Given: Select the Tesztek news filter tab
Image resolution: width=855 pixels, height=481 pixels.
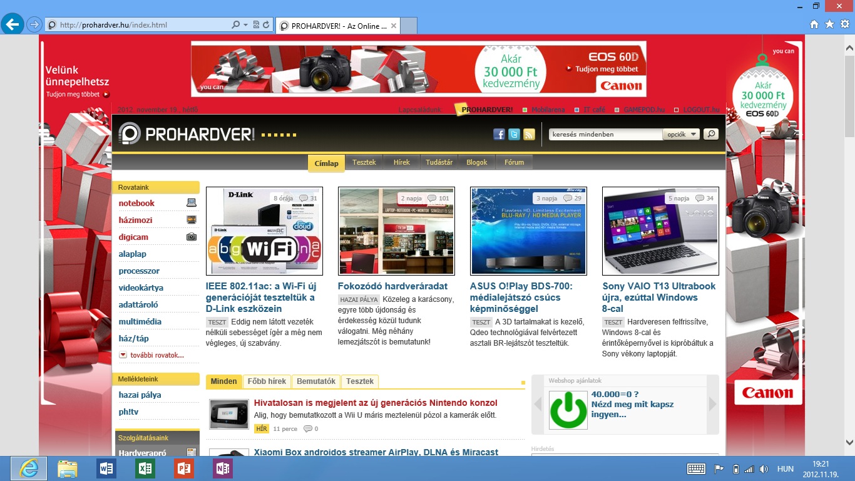Looking at the screenshot, I should [x=360, y=381].
